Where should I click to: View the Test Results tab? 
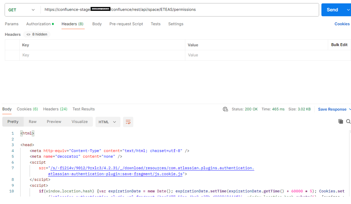(x=83, y=109)
